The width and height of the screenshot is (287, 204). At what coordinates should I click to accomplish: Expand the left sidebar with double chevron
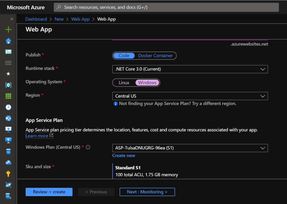[x=12, y=19]
